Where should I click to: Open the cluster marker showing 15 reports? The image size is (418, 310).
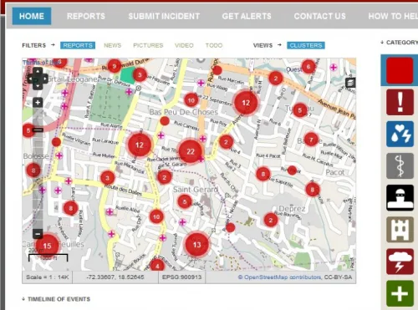[x=47, y=246]
